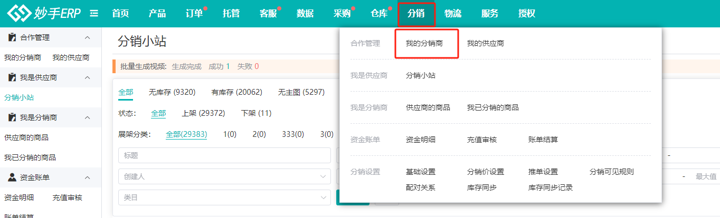
Task: Click the 最大值 input field
Action: (x=705, y=176)
